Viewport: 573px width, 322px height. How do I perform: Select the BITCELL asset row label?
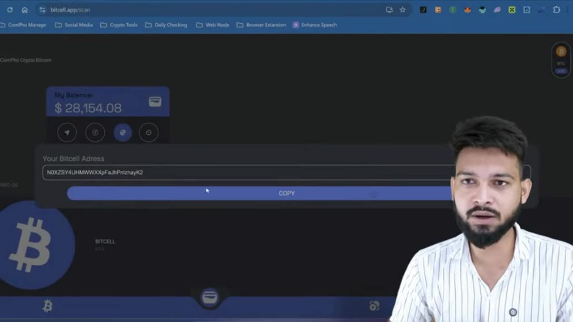point(105,241)
